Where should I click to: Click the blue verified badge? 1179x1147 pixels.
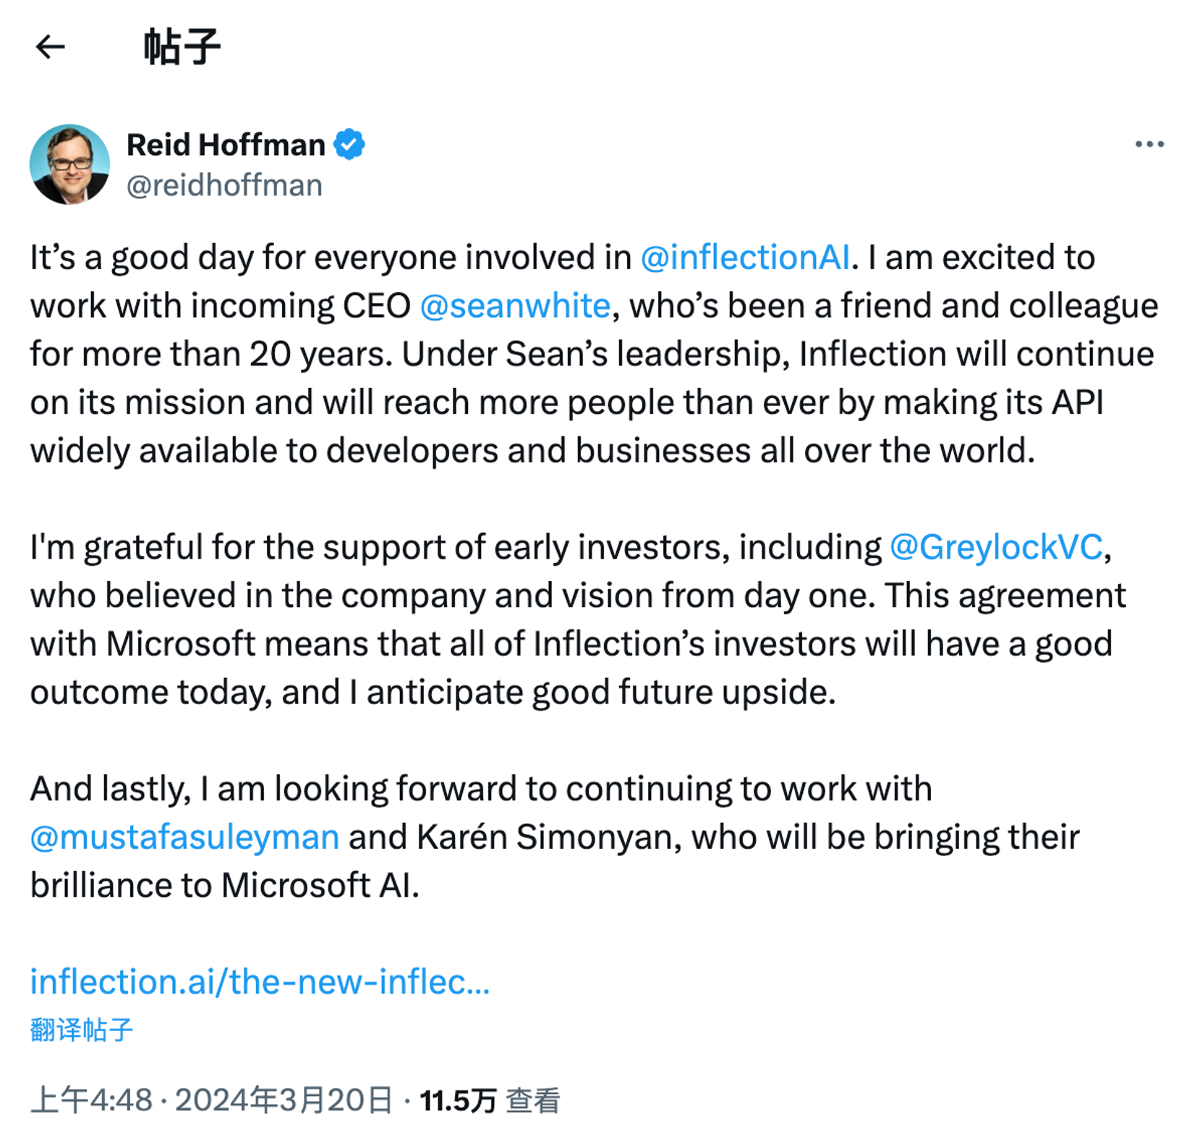tap(349, 145)
